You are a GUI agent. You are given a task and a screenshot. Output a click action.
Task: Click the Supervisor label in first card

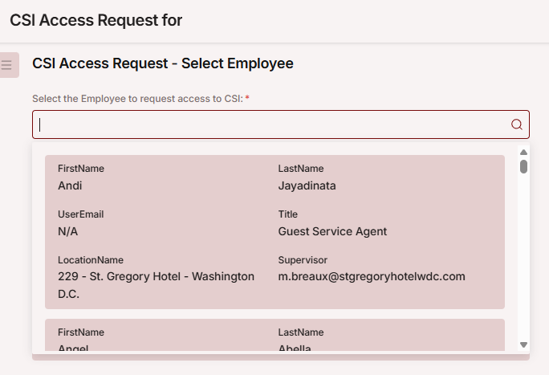[x=303, y=260]
